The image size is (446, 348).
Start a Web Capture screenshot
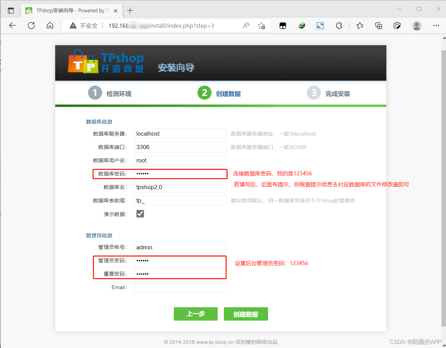tap(397, 25)
